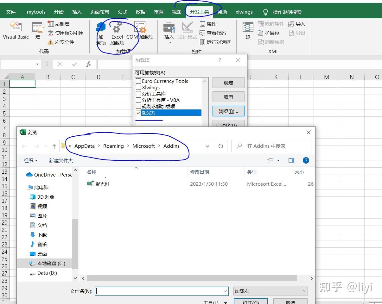
Task: Sort files by 修改日期 column header
Action: point(200,172)
